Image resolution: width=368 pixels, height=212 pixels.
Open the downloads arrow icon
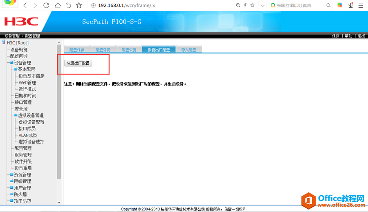tap(351, 5)
